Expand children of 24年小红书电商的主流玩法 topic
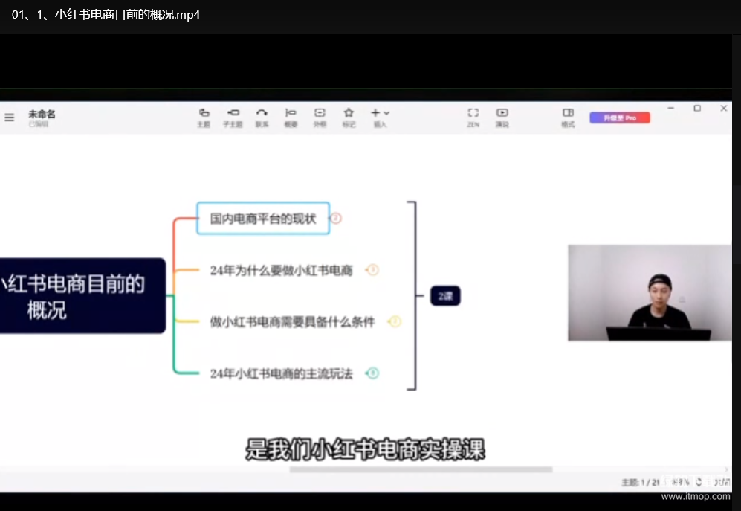This screenshot has width=741, height=511. 373,373
